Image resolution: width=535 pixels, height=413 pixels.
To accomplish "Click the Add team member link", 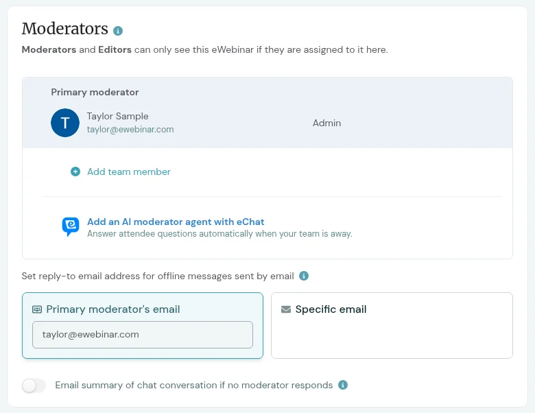I will pos(129,172).
